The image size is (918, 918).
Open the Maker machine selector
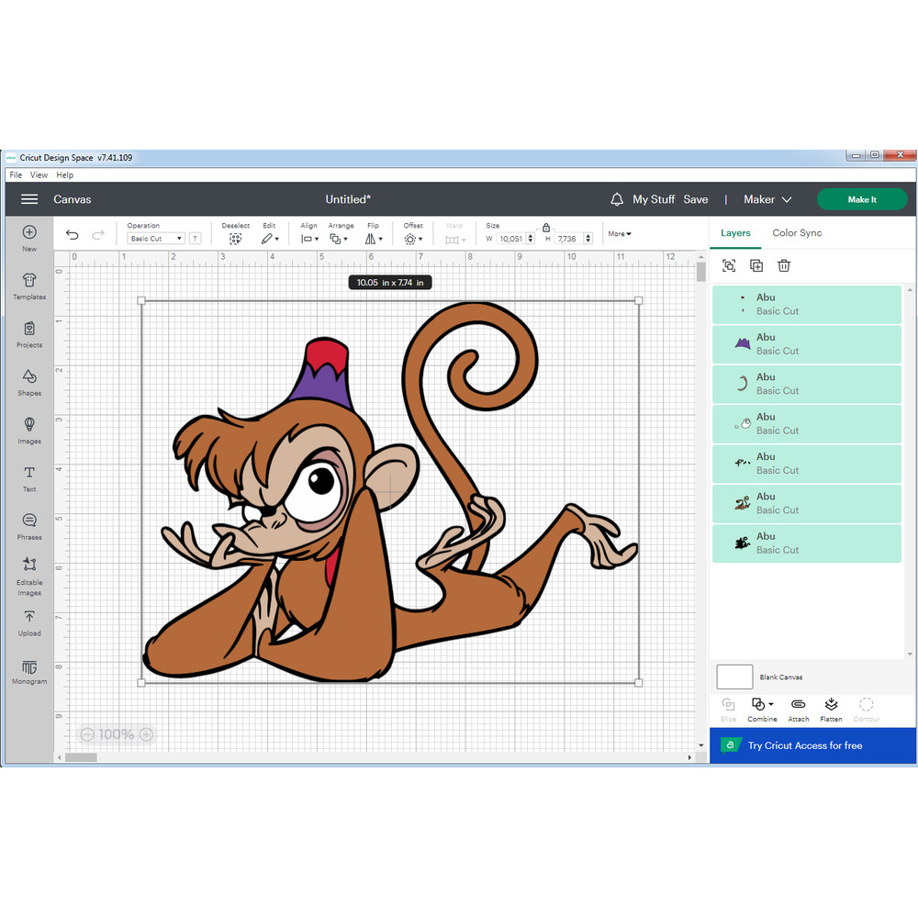pyautogui.click(x=767, y=199)
